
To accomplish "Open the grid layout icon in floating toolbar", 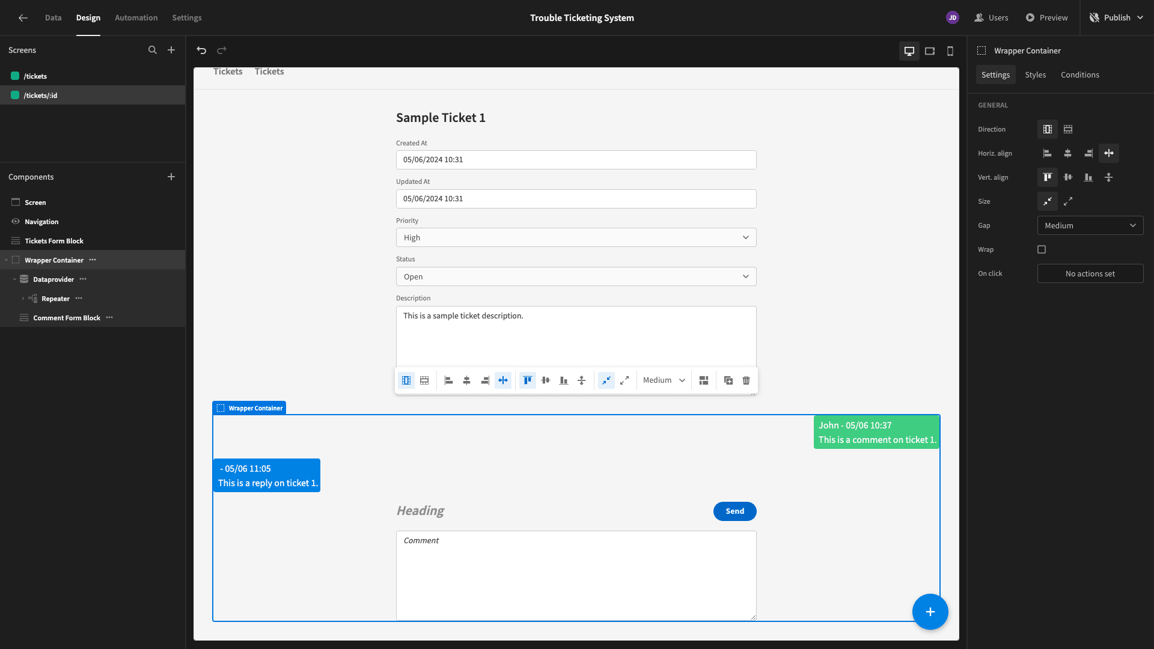I will pos(704,380).
